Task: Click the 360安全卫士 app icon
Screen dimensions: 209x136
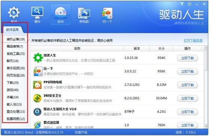Action: [37, 98]
